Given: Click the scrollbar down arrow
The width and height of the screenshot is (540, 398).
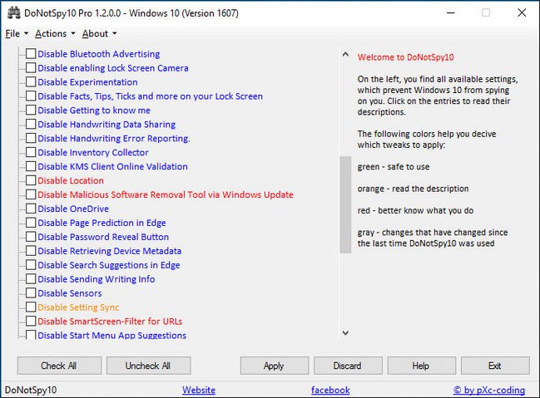Looking at the screenshot, I should pyautogui.click(x=345, y=332).
